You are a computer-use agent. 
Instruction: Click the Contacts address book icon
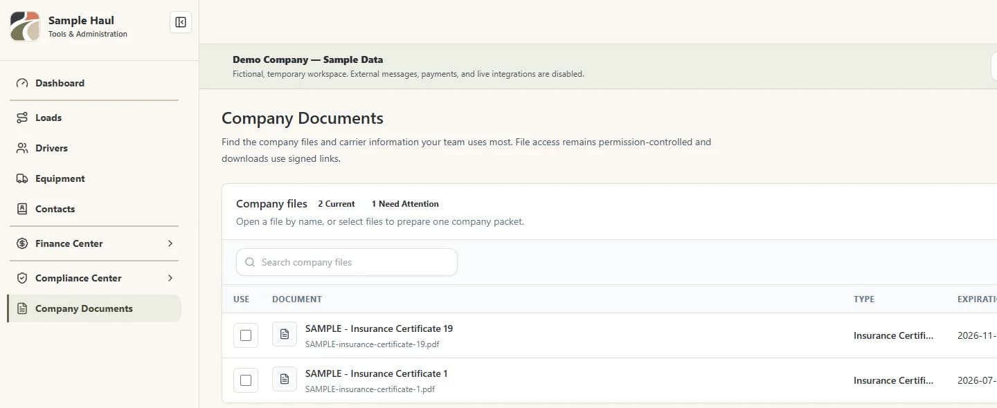[x=22, y=209]
